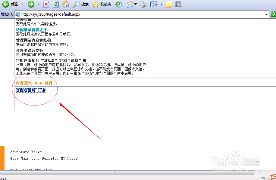Click 重新组织此网站集的内容和结构 description
Image resolution: width=276 pixels, height=180 pixels.
click(42, 44)
